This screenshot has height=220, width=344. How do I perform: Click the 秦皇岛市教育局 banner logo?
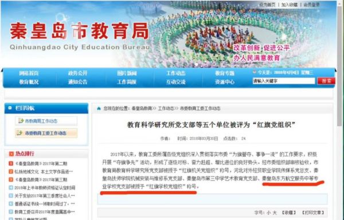pos(79,31)
